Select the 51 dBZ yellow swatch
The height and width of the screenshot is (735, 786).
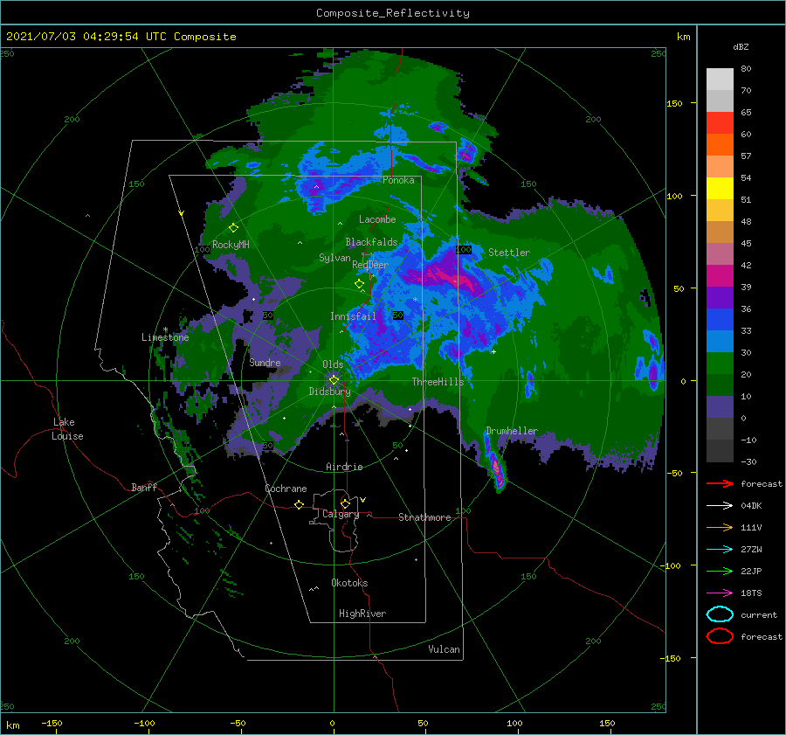pos(720,188)
